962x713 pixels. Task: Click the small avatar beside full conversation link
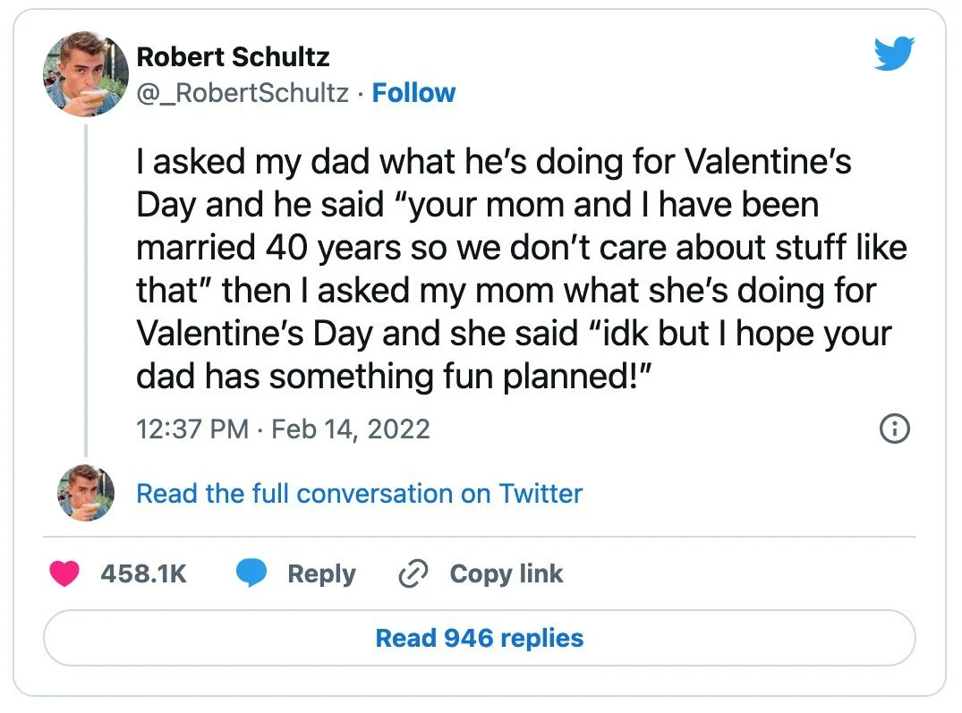pos(86,493)
